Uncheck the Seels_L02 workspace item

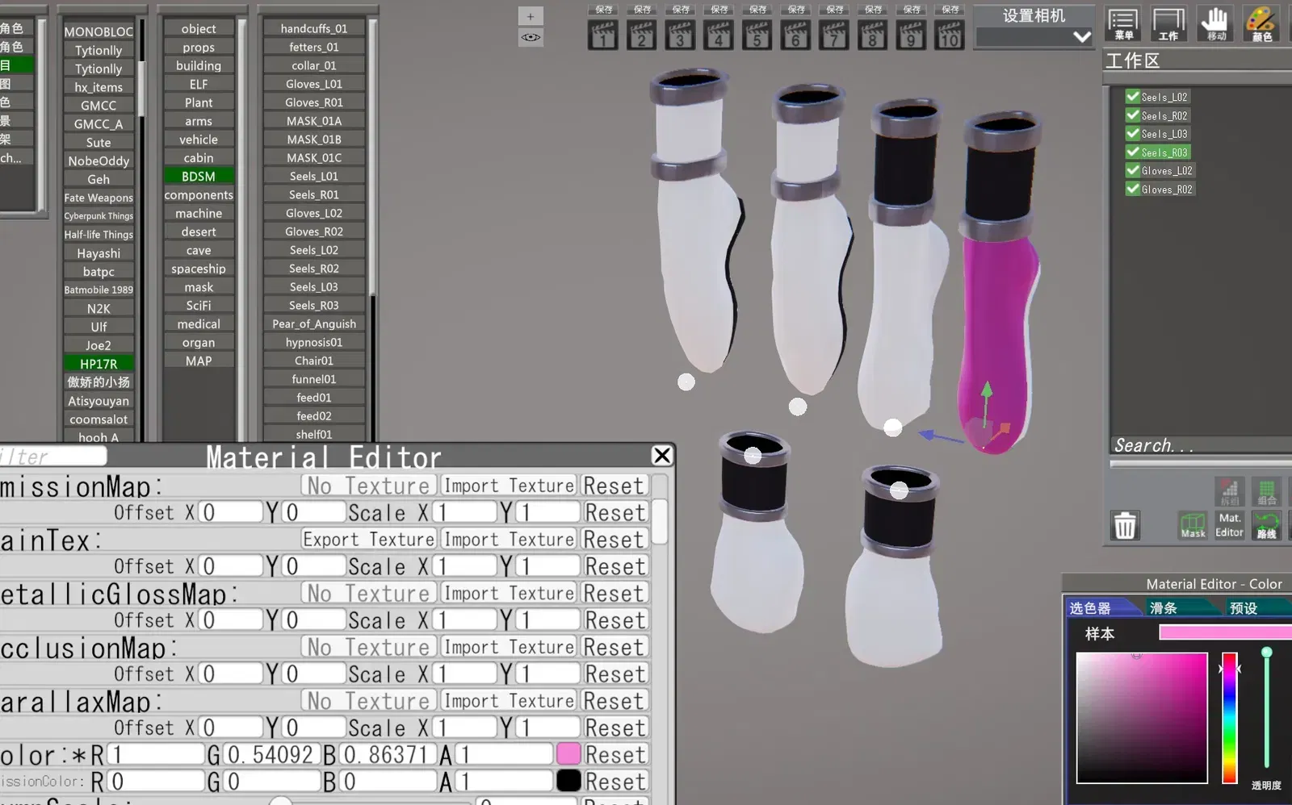tap(1133, 97)
